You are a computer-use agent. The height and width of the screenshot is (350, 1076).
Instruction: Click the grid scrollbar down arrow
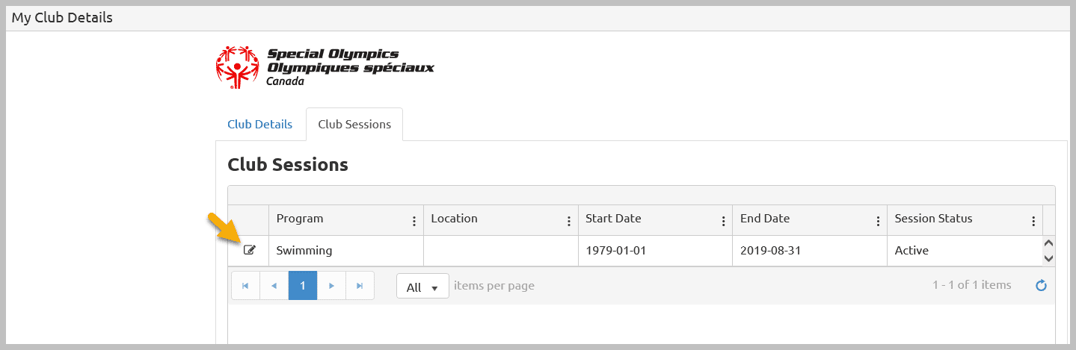click(1048, 258)
